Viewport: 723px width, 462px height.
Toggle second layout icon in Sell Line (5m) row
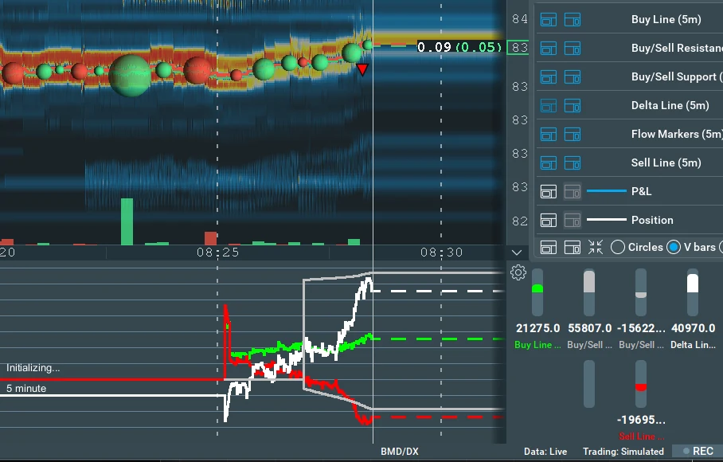pyautogui.click(x=573, y=162)
